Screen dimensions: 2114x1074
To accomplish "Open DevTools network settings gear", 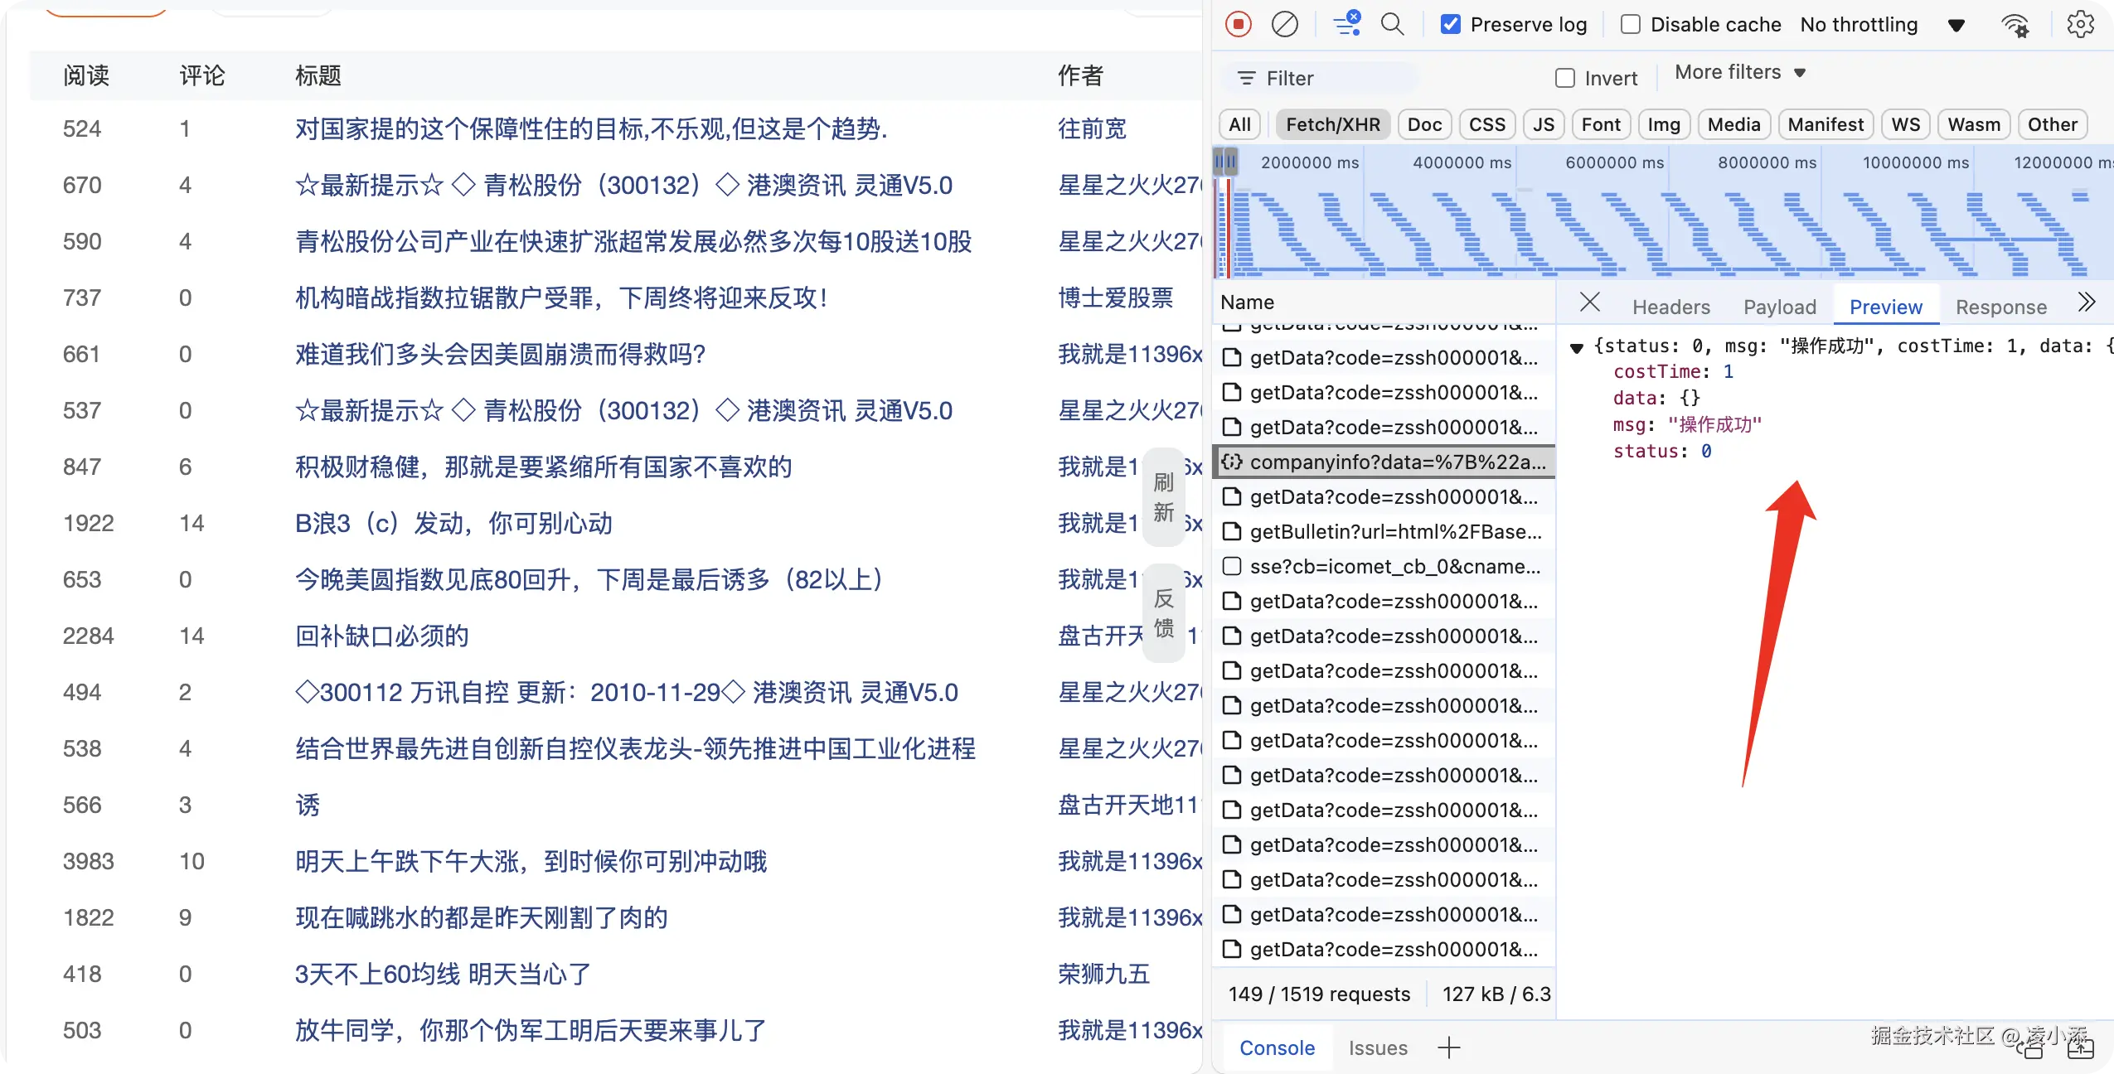I will [x=2080, y=24].
